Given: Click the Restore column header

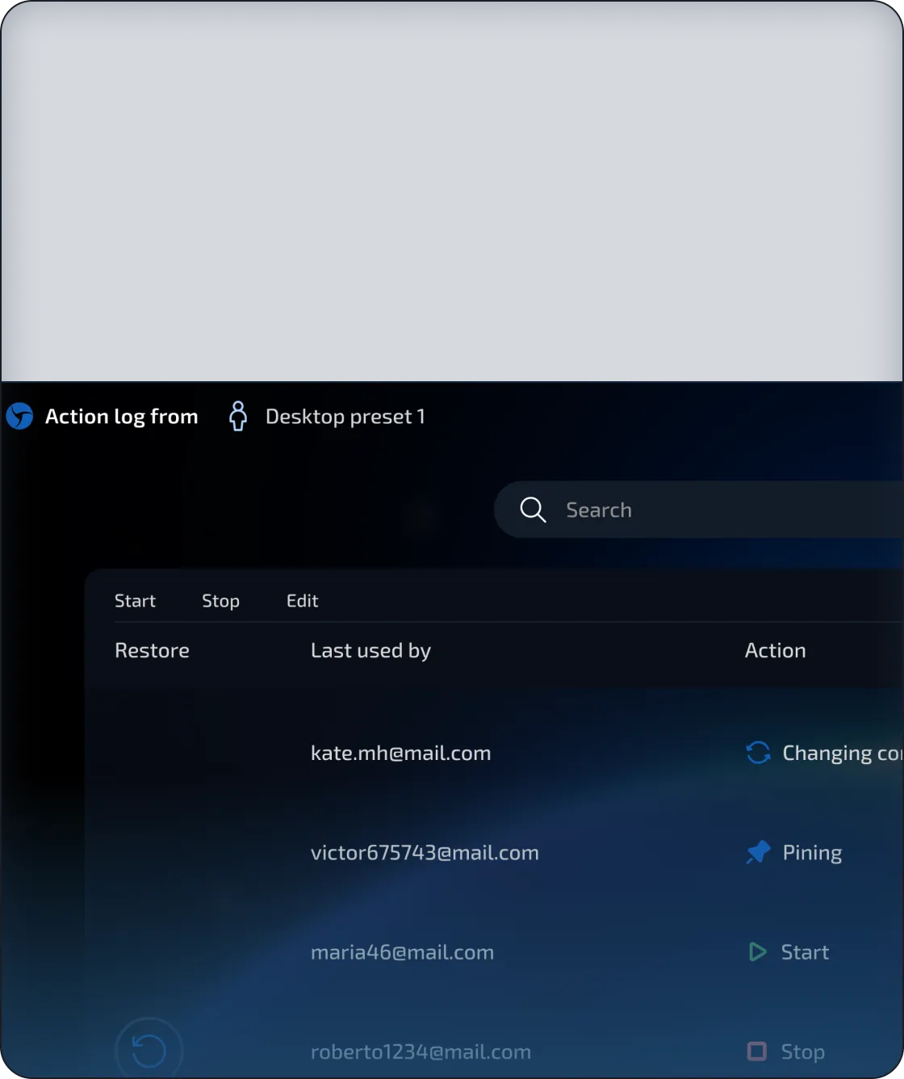Looking at the screenshot, I should 152,651.
